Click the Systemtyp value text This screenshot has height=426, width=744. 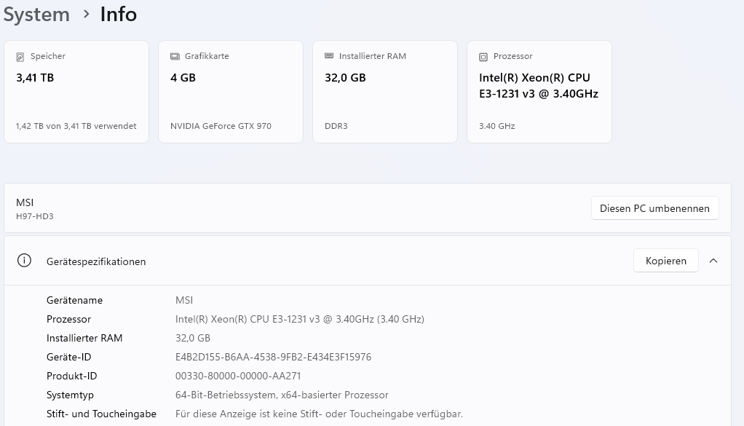282,395
